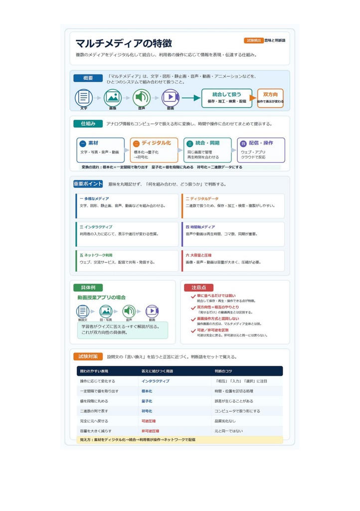Click the orange 双方向 box

pyautogui.click(x=270, y=98)
